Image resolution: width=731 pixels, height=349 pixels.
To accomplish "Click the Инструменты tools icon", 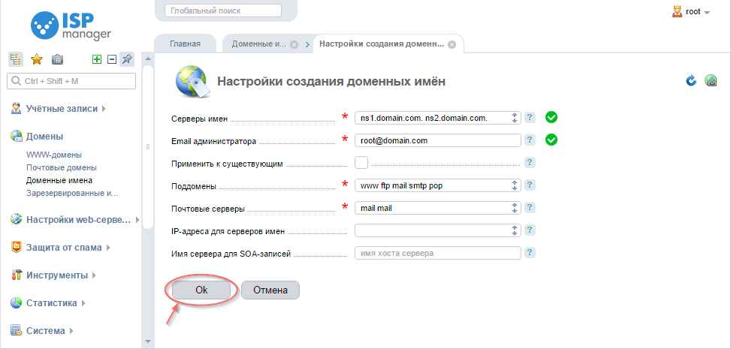I will [17, 275].
